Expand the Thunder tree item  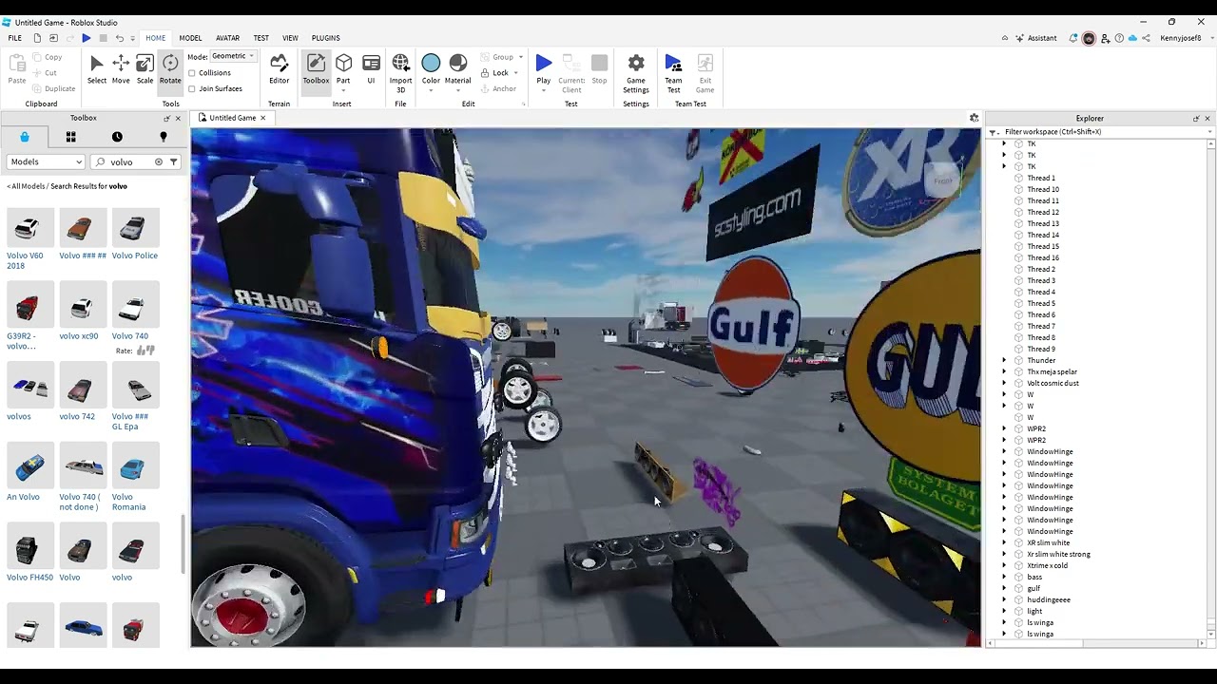[1005, 361]
